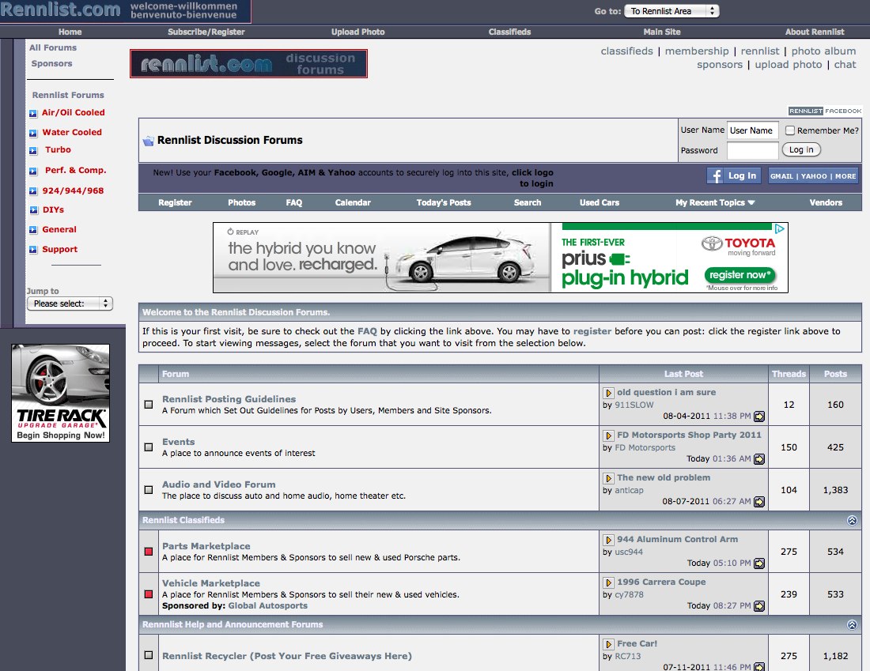Click the folder icon next to Rennlist Discussion Forums
The width and height of the screenshot is (870, 671).
(x=148, y=141)
